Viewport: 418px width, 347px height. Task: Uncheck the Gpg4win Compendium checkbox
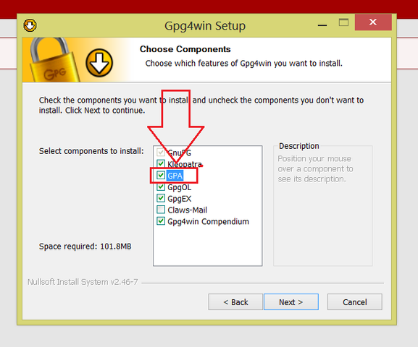coord(161,221)
